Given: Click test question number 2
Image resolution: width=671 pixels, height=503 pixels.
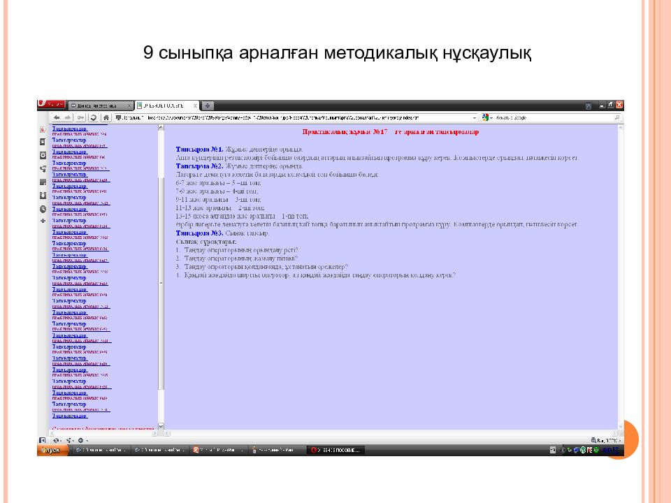Looking at the screenshot, I should 237,258.
